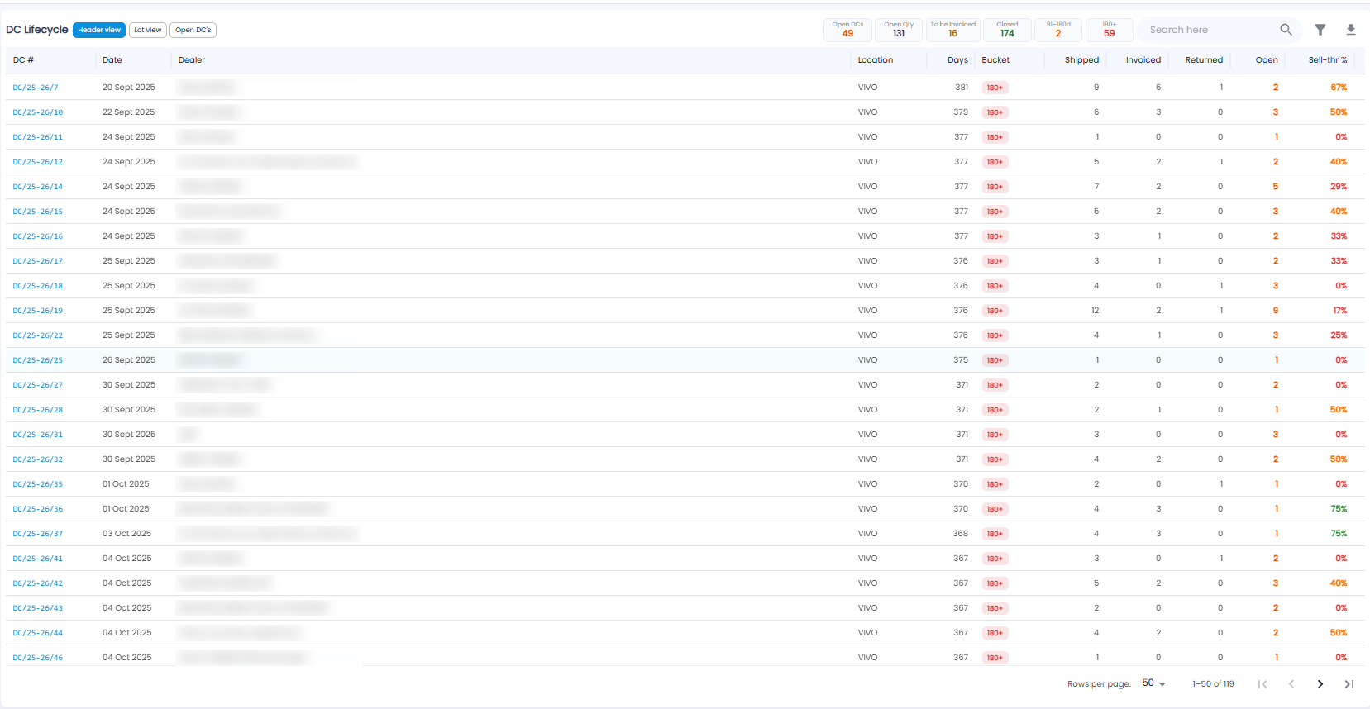Open DC/25-26/19 link
Image resolution: width=1370 pixels, height=709 pixels.
tap(38, 311)
